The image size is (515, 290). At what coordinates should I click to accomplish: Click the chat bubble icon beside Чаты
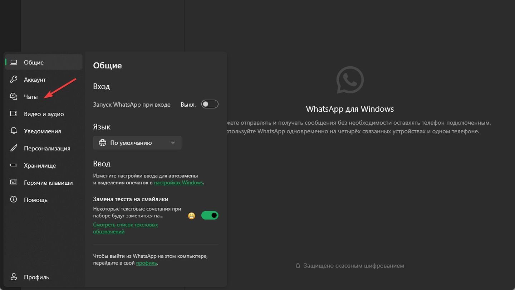[x=14, y=97]
